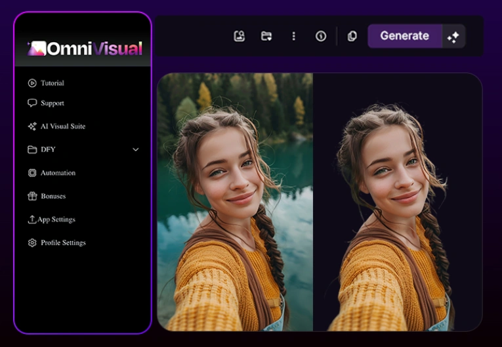Select the original photo with lake background

pos(235,202)
